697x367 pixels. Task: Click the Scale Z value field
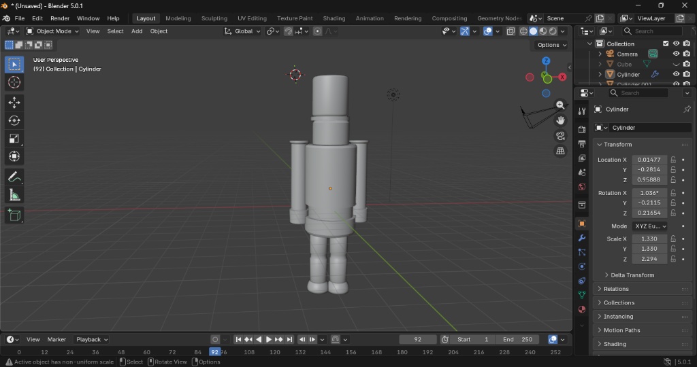[649, 259]
